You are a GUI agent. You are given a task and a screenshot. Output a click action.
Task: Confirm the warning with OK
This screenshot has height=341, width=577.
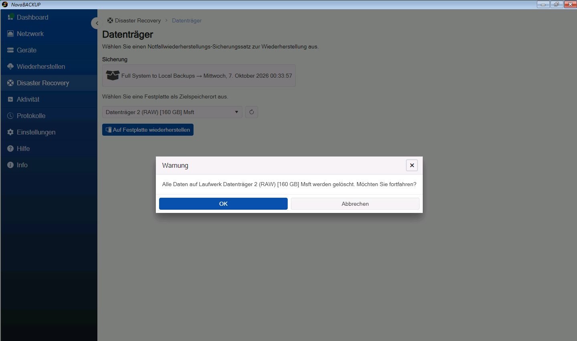[x=223, y=204]
